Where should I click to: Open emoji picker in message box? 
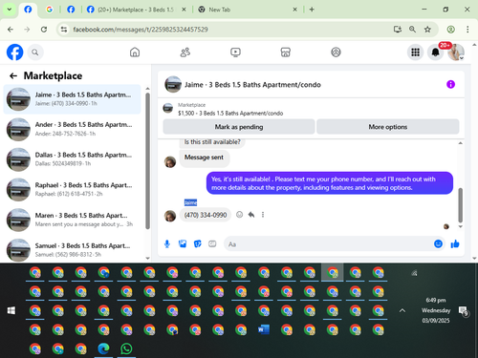pyautogui.click(x=438, y=244)
